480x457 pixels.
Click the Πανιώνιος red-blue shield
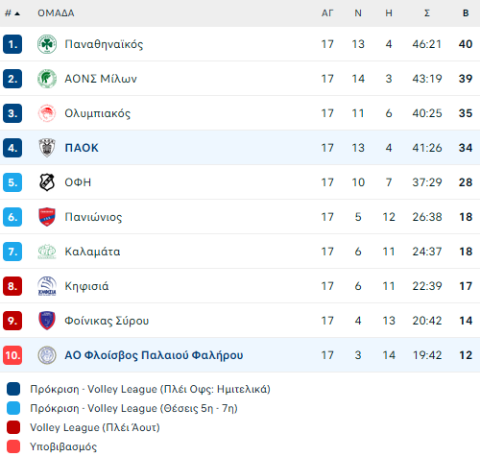point(47,217)
